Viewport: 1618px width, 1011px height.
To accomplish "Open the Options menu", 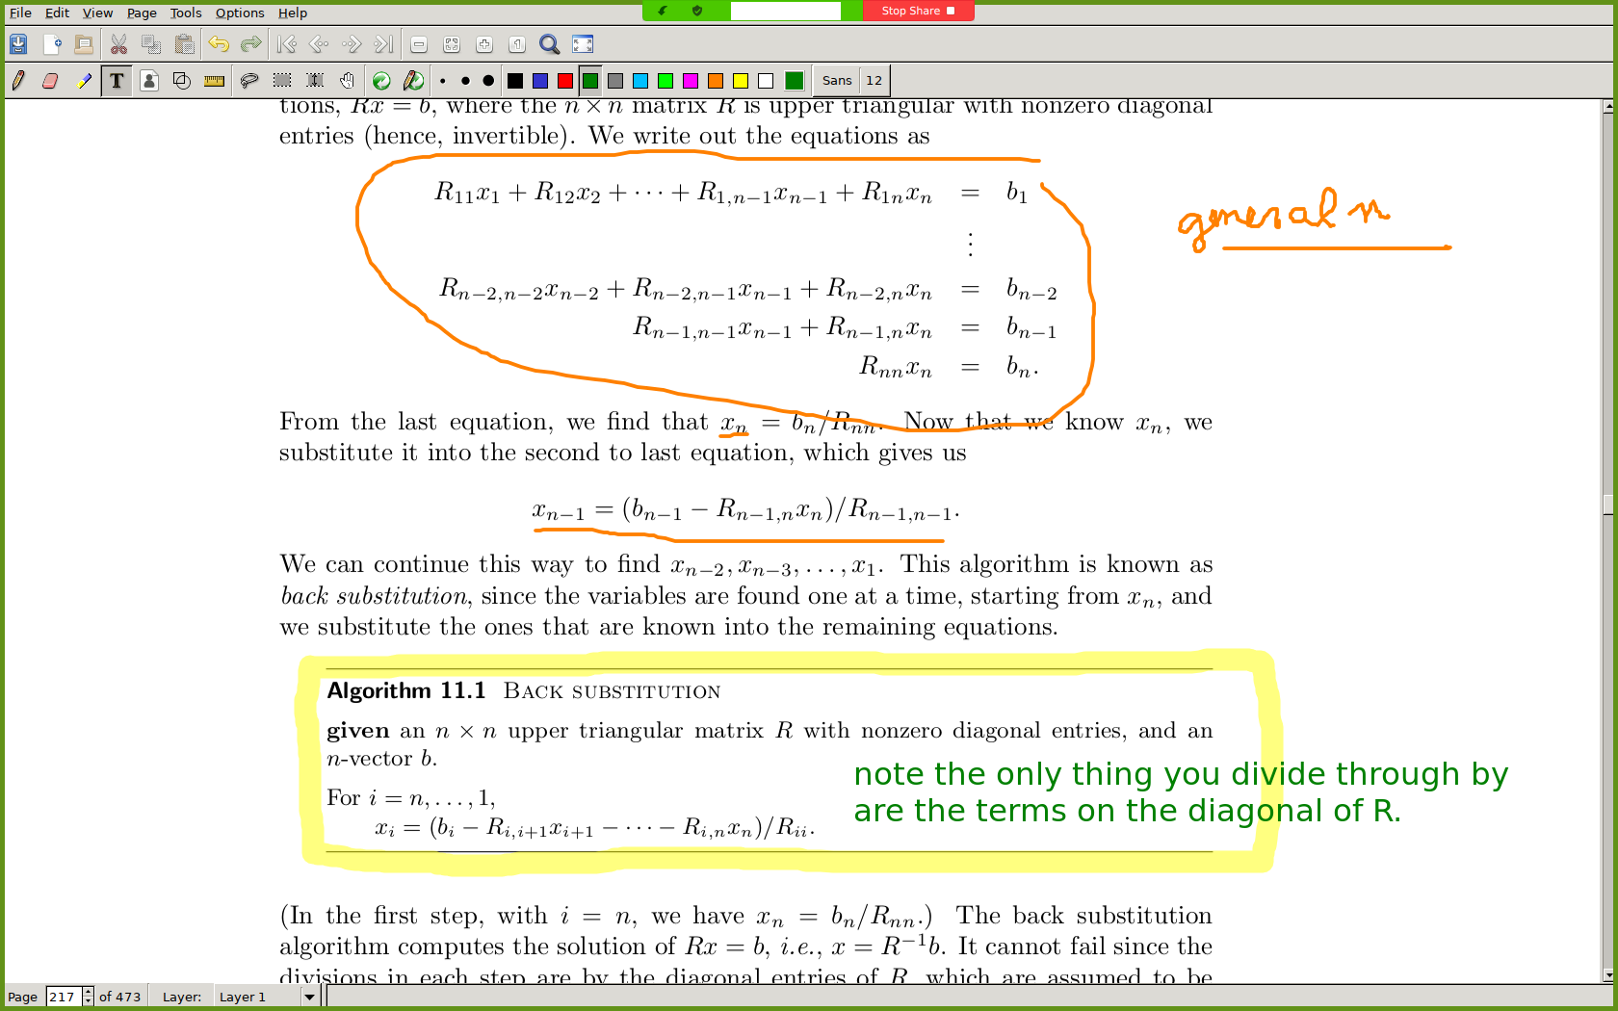I will tap(240, 13).
